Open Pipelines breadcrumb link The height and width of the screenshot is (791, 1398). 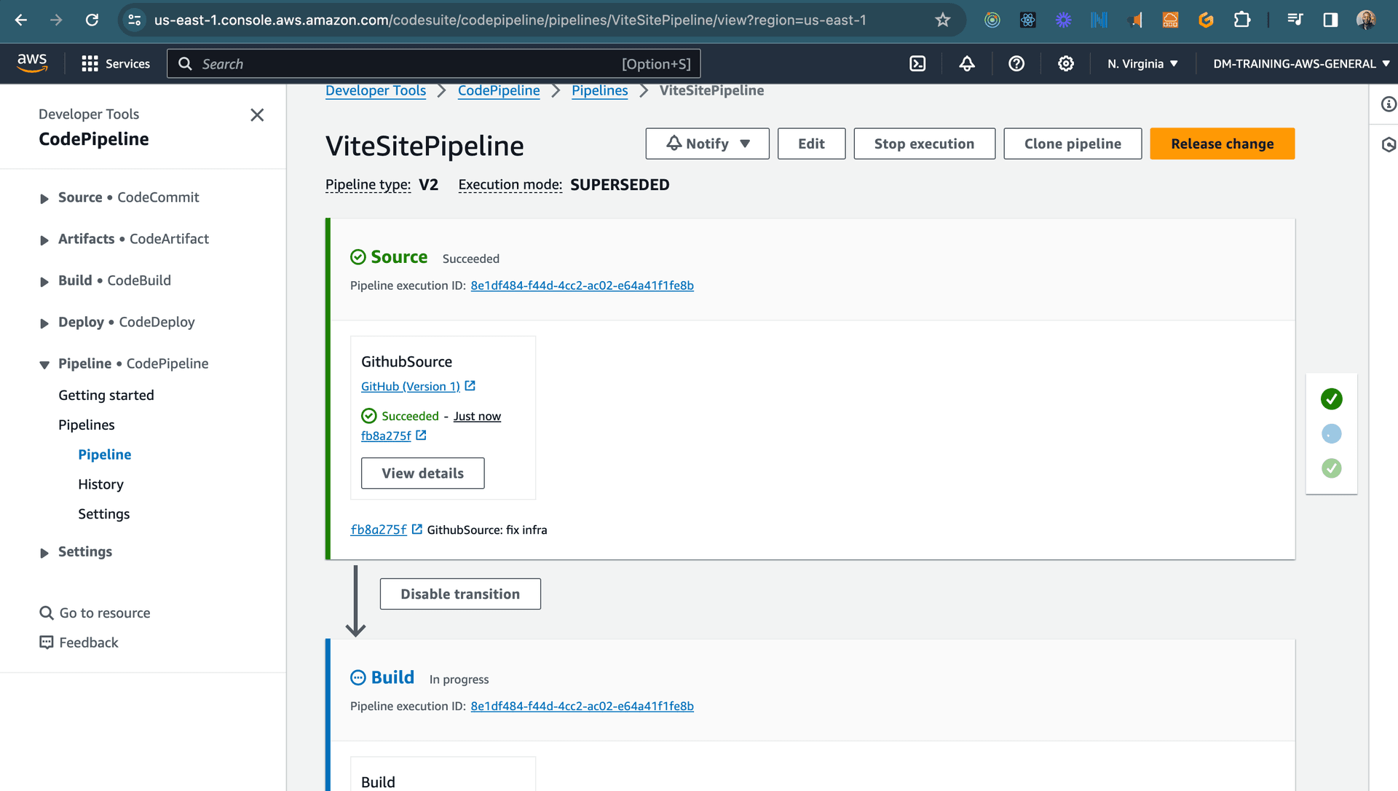[599, 90]
